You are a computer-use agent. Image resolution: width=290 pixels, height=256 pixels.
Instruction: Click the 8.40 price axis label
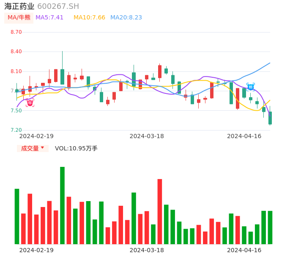pyautogui.click(x=16, y=52)
